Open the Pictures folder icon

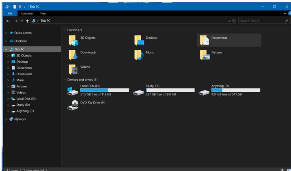pyautogui.click(x=205, y=55)
